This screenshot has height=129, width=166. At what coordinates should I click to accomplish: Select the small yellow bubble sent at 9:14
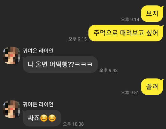click(152, 14)
